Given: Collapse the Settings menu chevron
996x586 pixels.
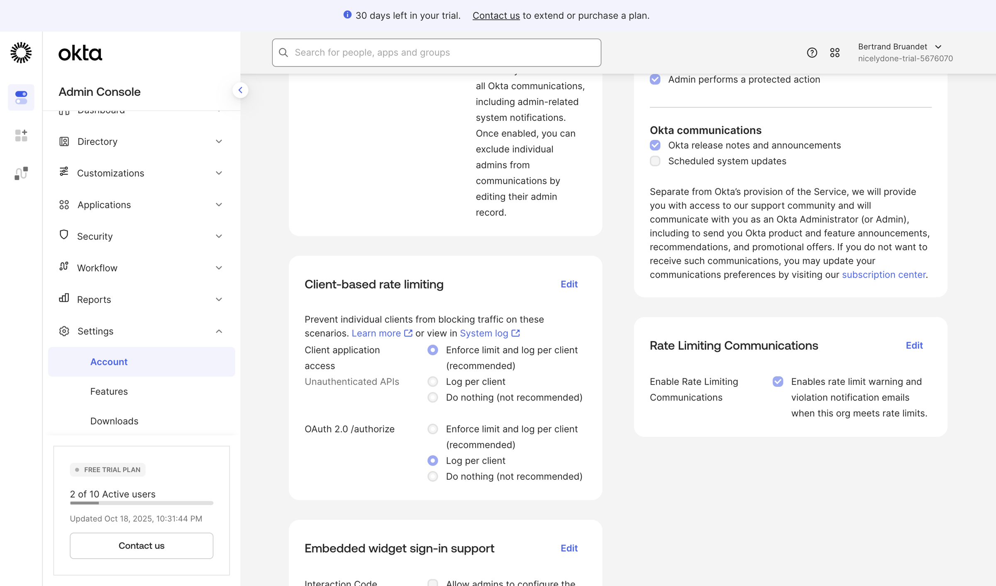Looking at the screenshot, I should [219, 331].
